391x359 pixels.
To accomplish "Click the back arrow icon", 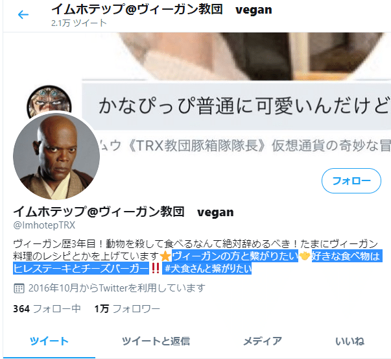I will pyautogui.click(x=23, y=15).
